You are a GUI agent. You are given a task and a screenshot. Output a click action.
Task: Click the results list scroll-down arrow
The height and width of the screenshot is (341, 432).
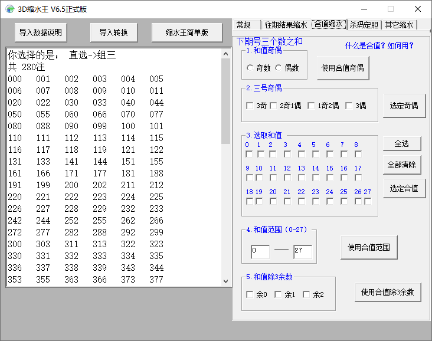coord(225,281)
